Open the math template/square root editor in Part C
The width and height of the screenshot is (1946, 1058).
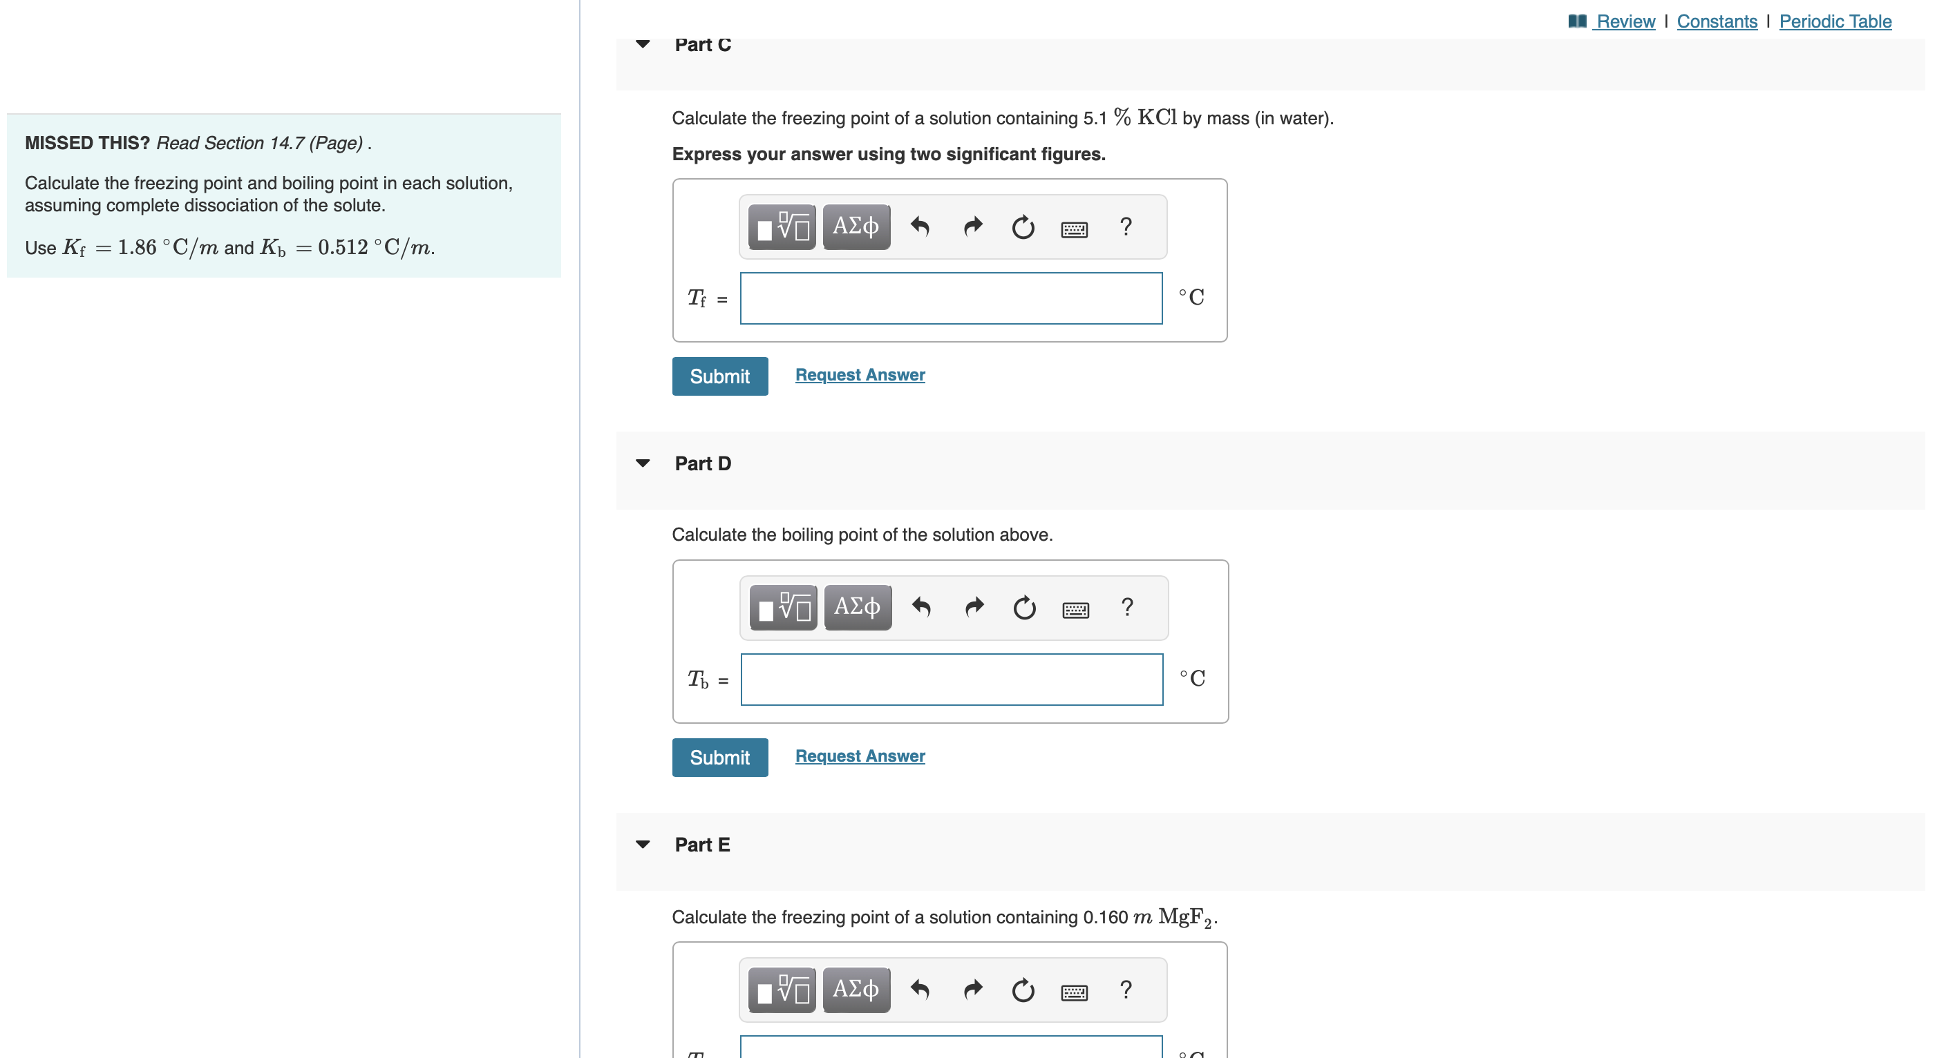click(782, 226)
